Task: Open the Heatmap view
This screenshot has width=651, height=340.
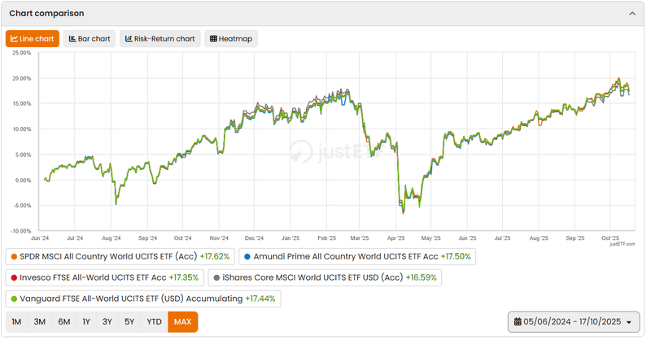Action: (230, 38)
